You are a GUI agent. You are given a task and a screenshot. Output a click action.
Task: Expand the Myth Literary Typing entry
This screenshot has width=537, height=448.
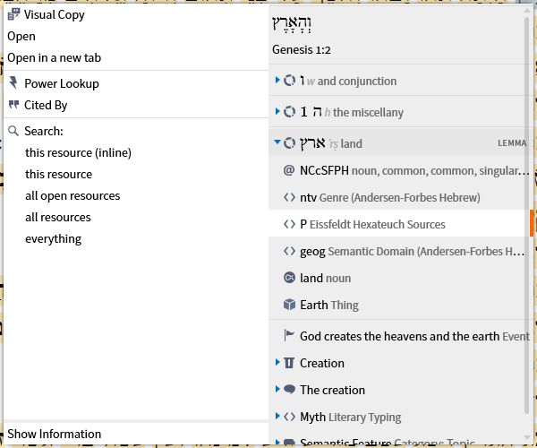coord(277,416)
